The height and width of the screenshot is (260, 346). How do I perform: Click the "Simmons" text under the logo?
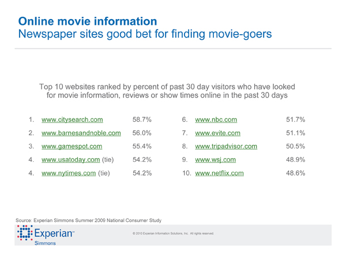click(44, 244)
